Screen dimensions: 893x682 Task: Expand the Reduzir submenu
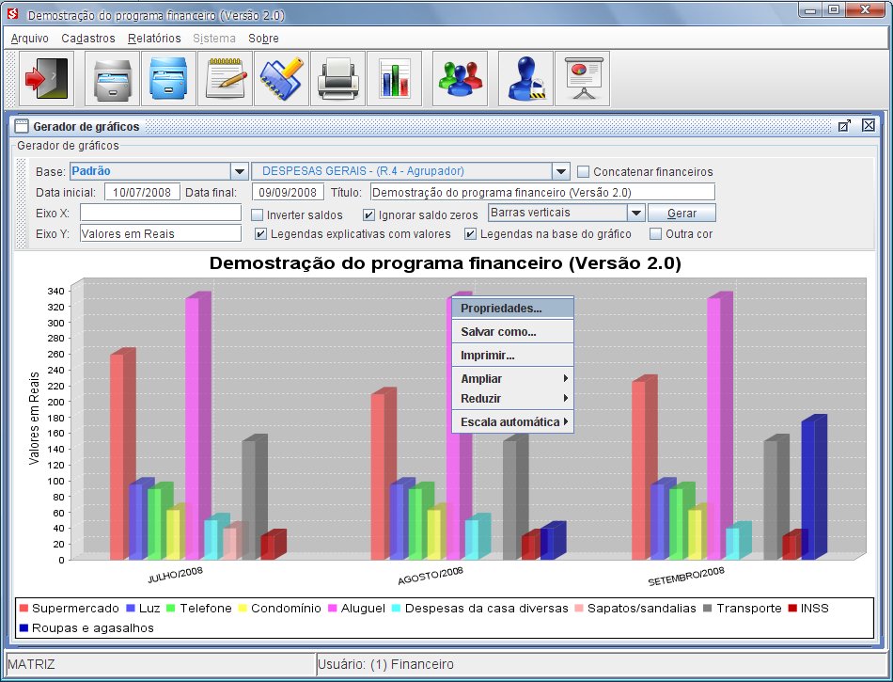(x=512, y=398)
